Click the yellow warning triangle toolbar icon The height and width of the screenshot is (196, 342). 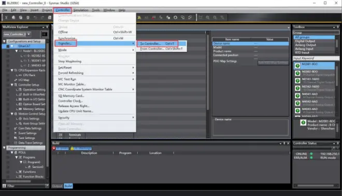pos(139,18)
